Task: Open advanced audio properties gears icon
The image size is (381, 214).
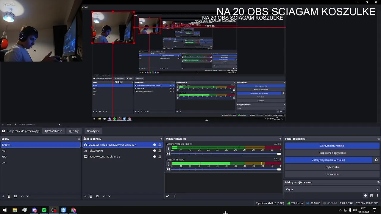Action: coord(168,196)
